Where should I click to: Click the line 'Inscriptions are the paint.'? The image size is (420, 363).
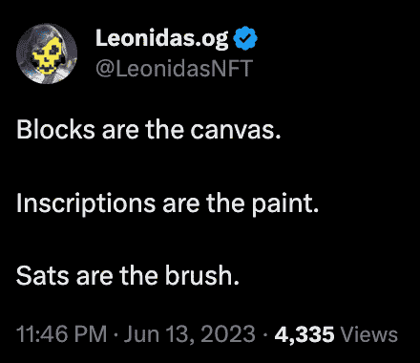click(167, 203)
